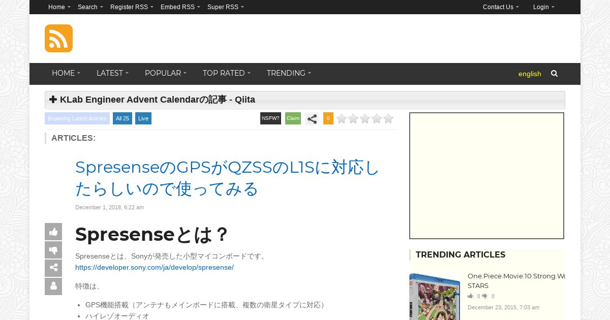The height and width of the screenshot is (320, 610).
Task: Open the share icon next to the Claim button
Action: (x=312, y=119)
